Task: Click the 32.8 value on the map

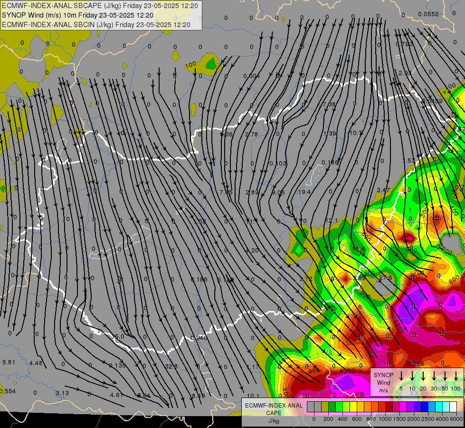Action: tap(171, 366)
